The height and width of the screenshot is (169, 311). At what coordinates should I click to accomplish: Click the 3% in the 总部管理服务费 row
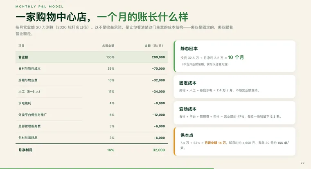112,126
